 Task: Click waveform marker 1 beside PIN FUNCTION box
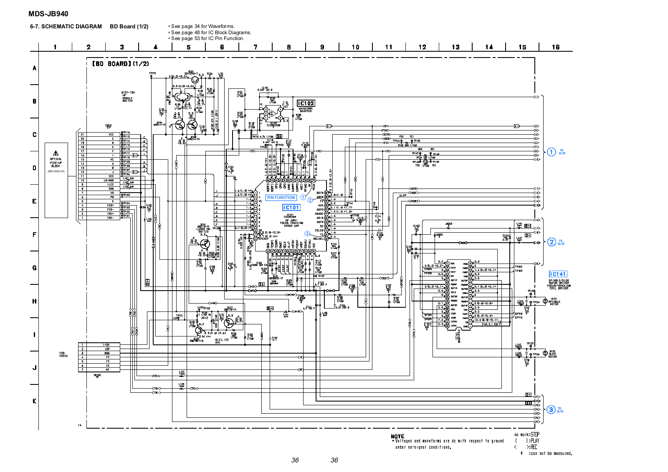tap(303, 197)
